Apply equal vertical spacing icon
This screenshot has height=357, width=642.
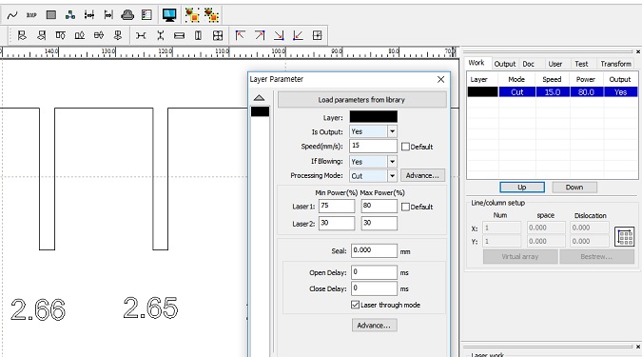(x=160, y=35)
